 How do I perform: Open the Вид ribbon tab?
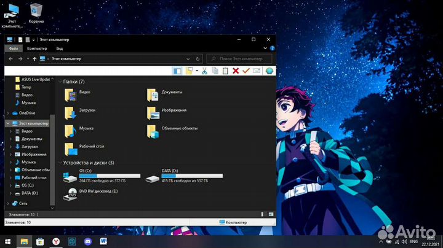click(60, 48)
